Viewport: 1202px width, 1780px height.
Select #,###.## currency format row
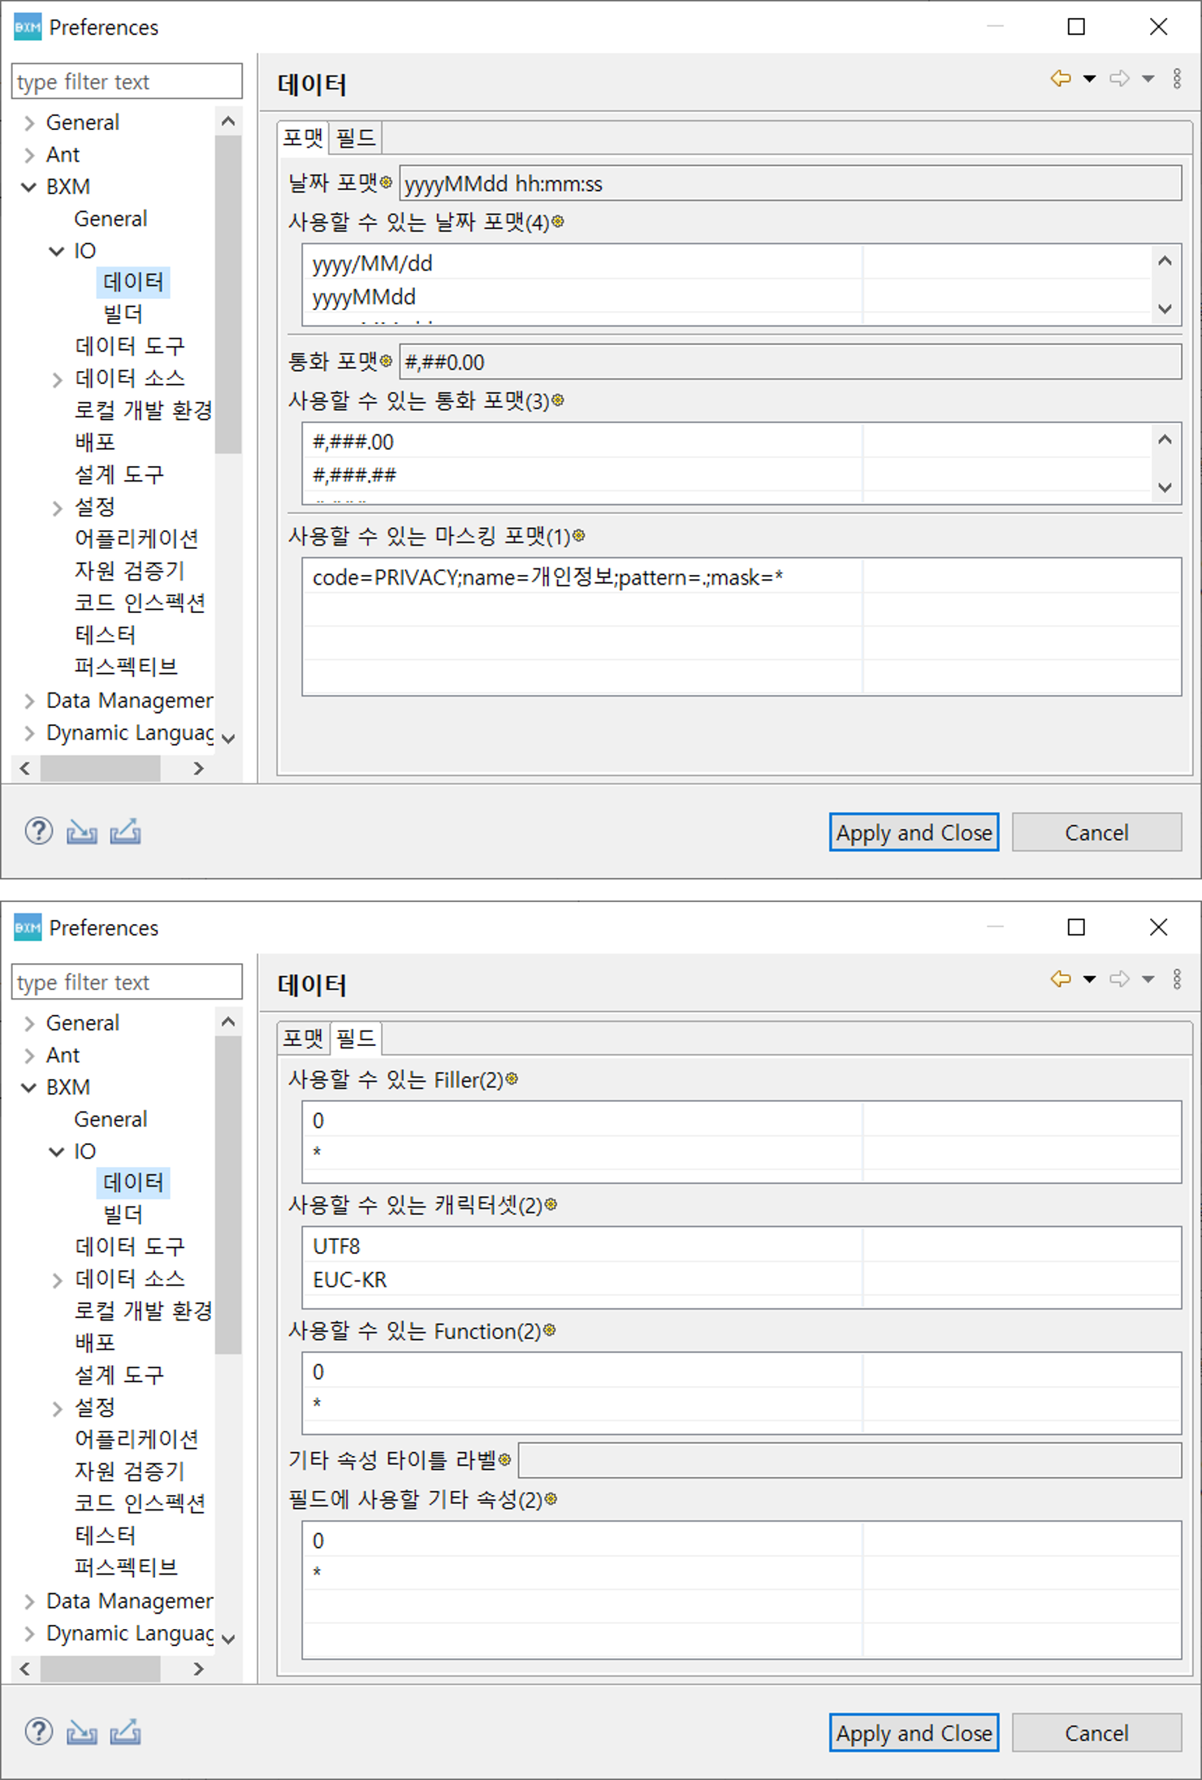click(x=727, y=475)
